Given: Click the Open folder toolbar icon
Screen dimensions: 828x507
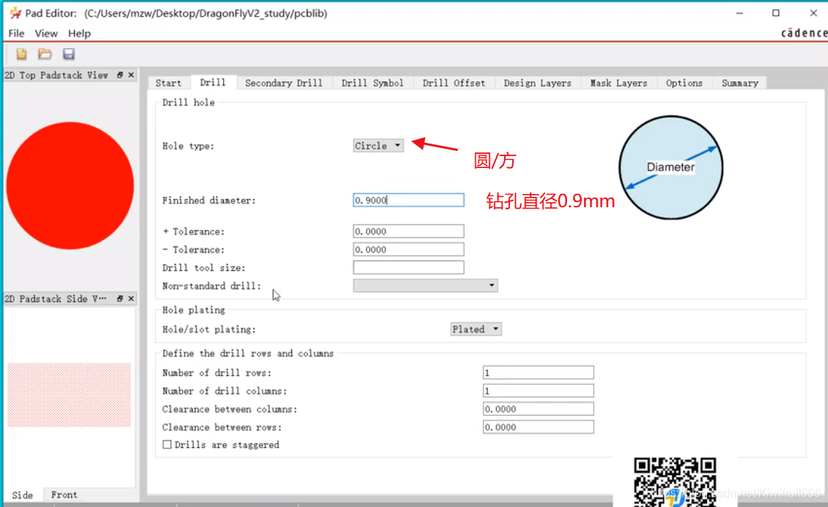Looking at the screenshot, I should tap(45, 54).
